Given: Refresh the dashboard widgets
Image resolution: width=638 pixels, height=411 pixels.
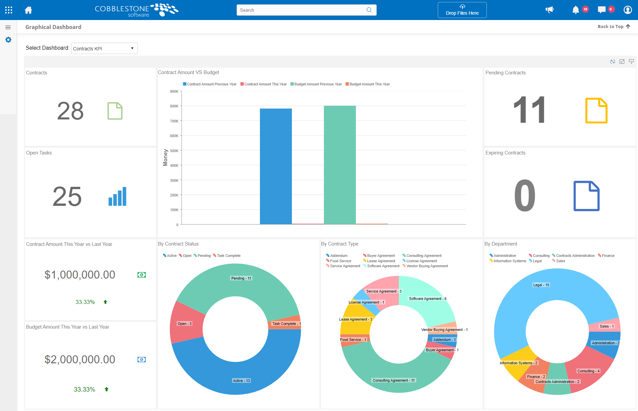Looking at the screenshot, I should point(613,62).
